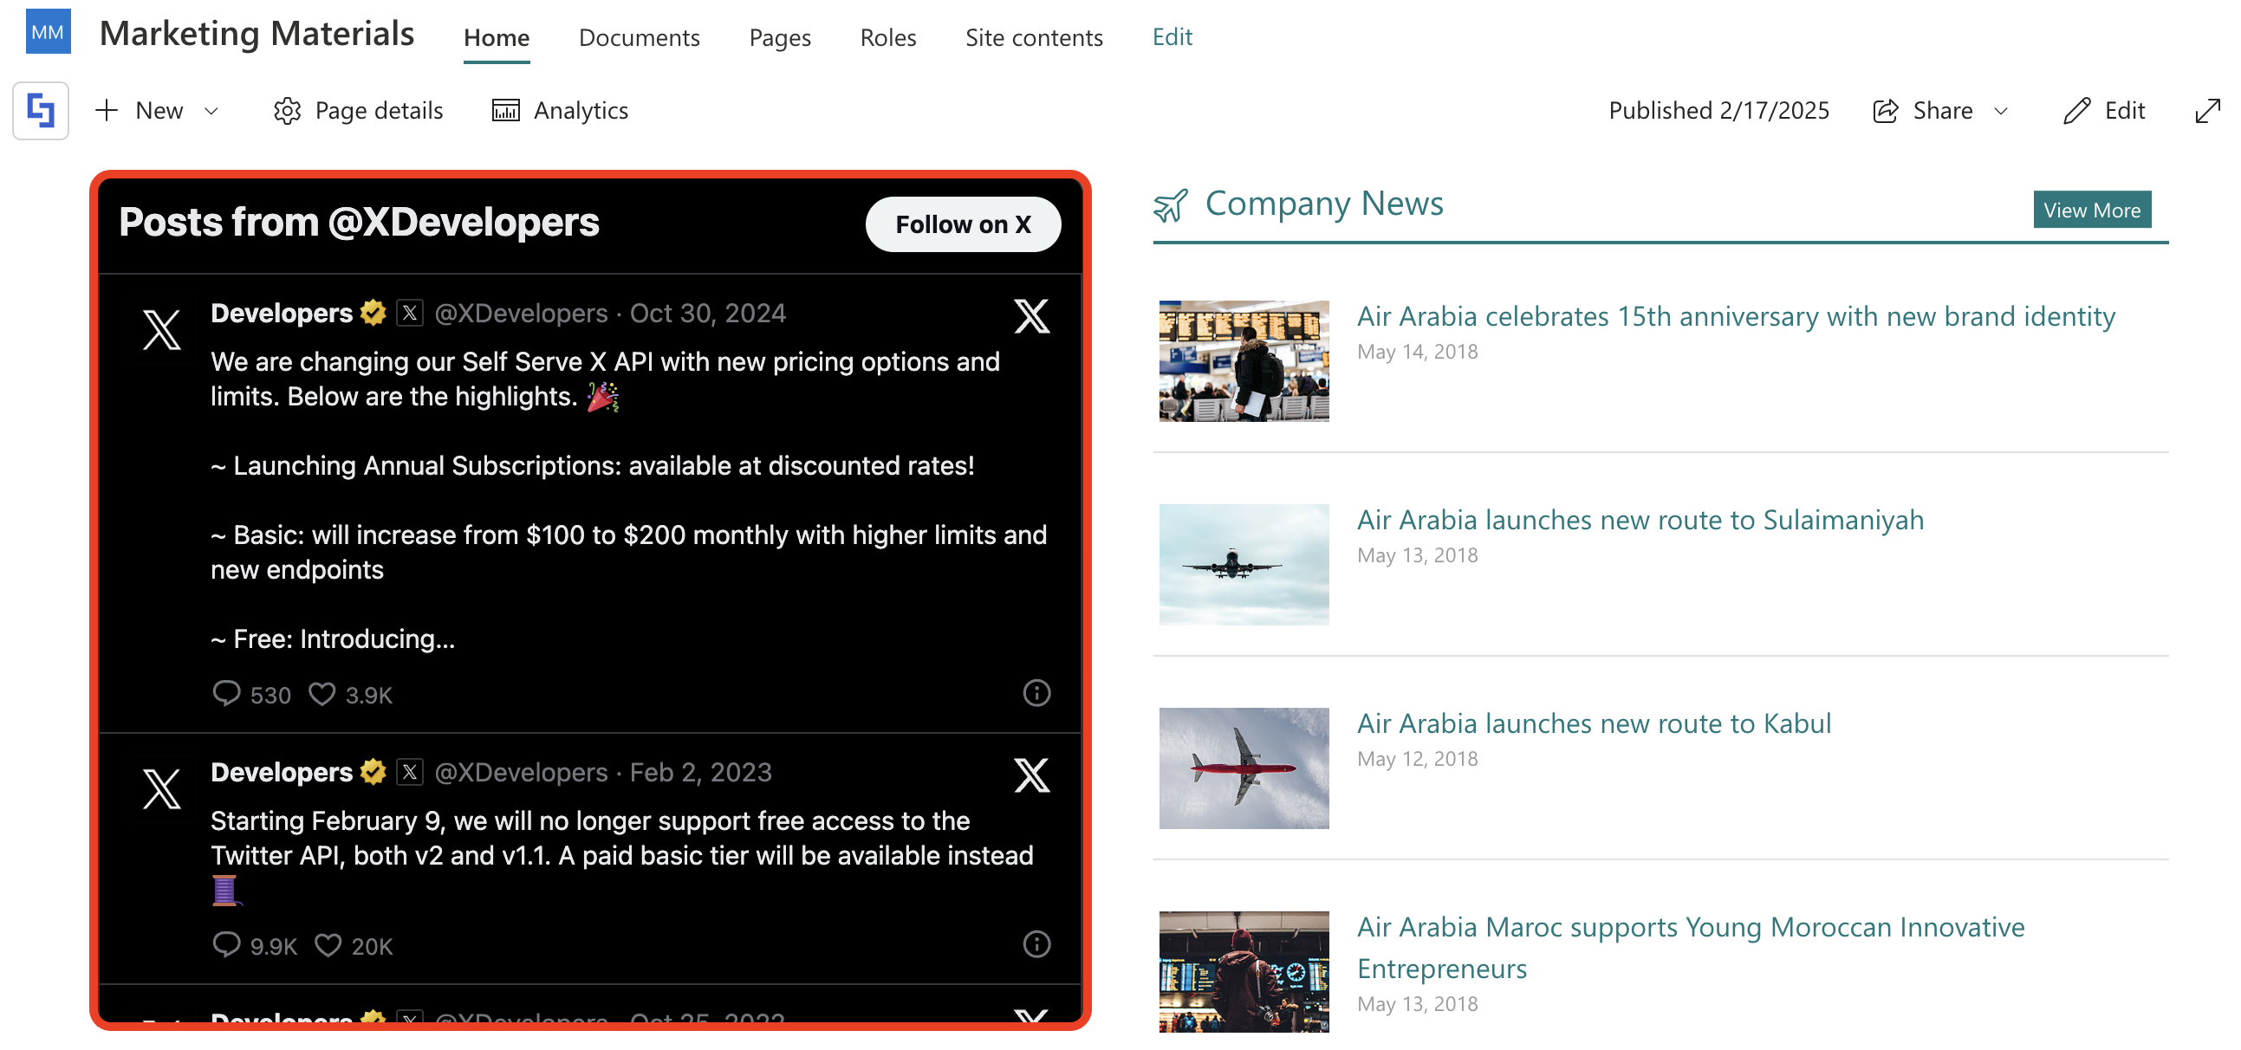Click the expand to full-screen arrow icon
Image resolution: width=2241 pixels, height=1050 pixels.
(x=2207, y=111)
